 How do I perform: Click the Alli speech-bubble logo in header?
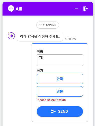pyautogui.click(x=11, y=9)
